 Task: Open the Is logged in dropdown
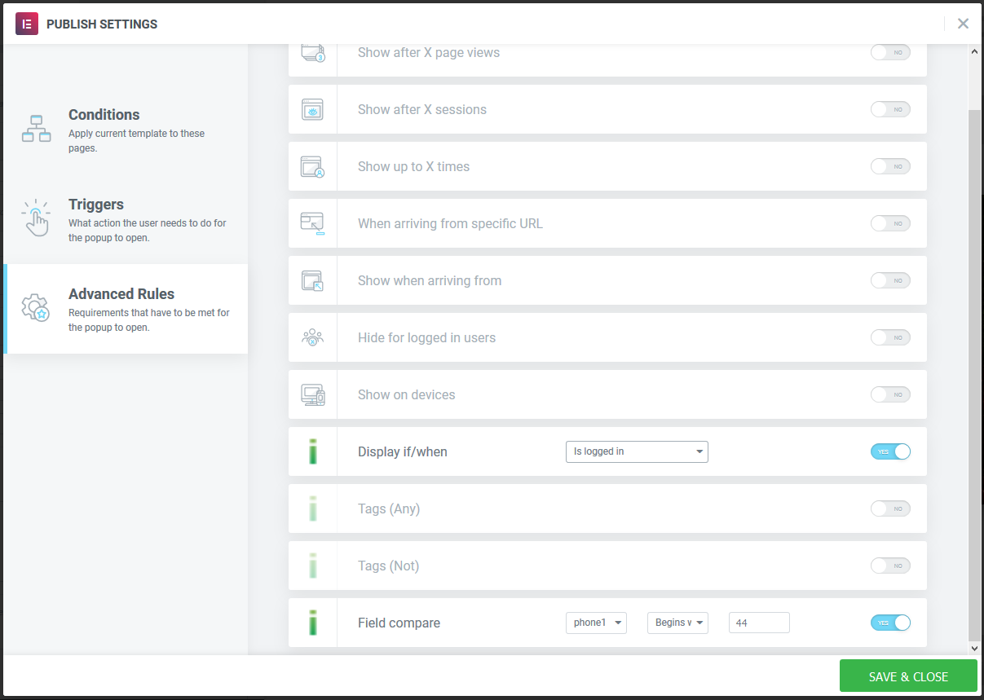point(637,451)
